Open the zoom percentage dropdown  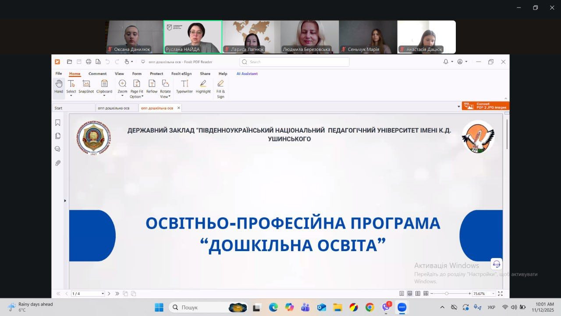(x=493, y=294)
